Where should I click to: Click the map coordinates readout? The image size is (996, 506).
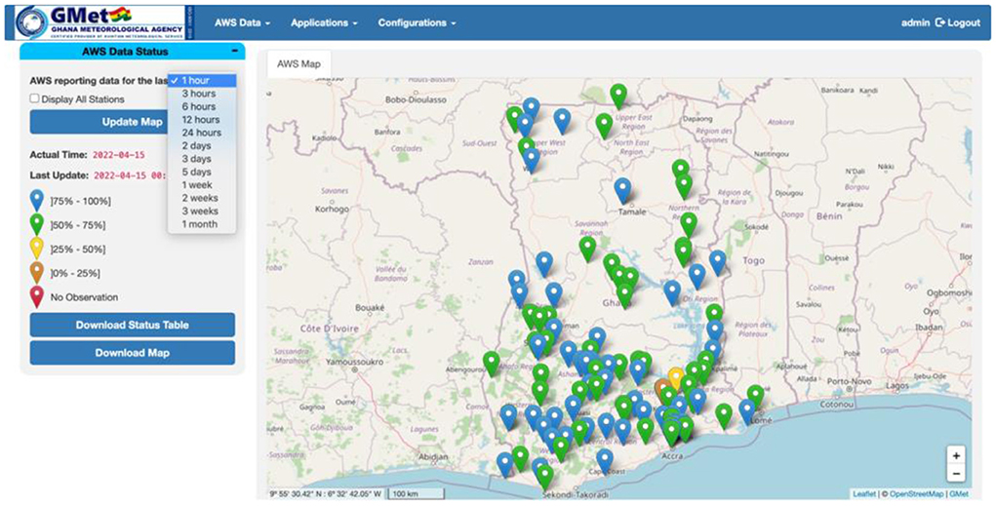pos(325,494)
